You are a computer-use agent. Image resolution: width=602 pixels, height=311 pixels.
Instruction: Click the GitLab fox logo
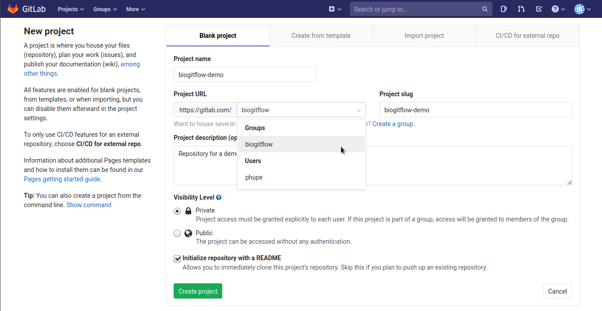[x=13, y=9]
